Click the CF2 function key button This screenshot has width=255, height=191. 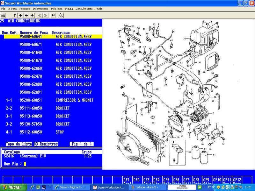coord(137,180)
